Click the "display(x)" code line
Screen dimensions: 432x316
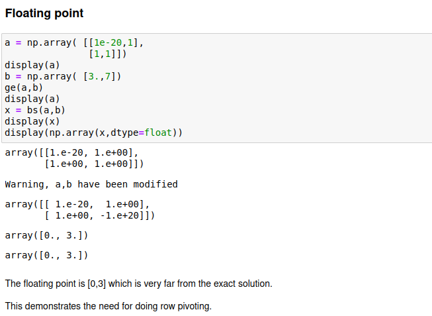pos(32,121)
